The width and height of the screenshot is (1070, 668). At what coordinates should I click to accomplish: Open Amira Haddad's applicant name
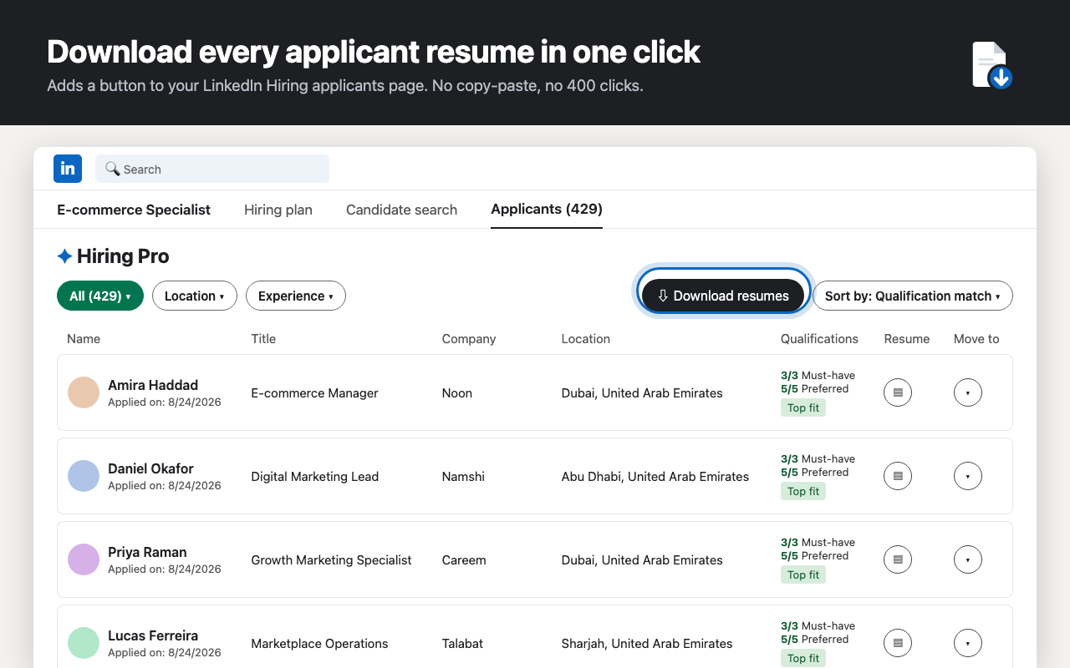pyautogui.click(x=153, y=385)
